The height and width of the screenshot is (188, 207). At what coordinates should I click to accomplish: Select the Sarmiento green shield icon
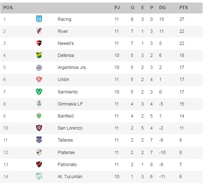click(x=39, y=92)
